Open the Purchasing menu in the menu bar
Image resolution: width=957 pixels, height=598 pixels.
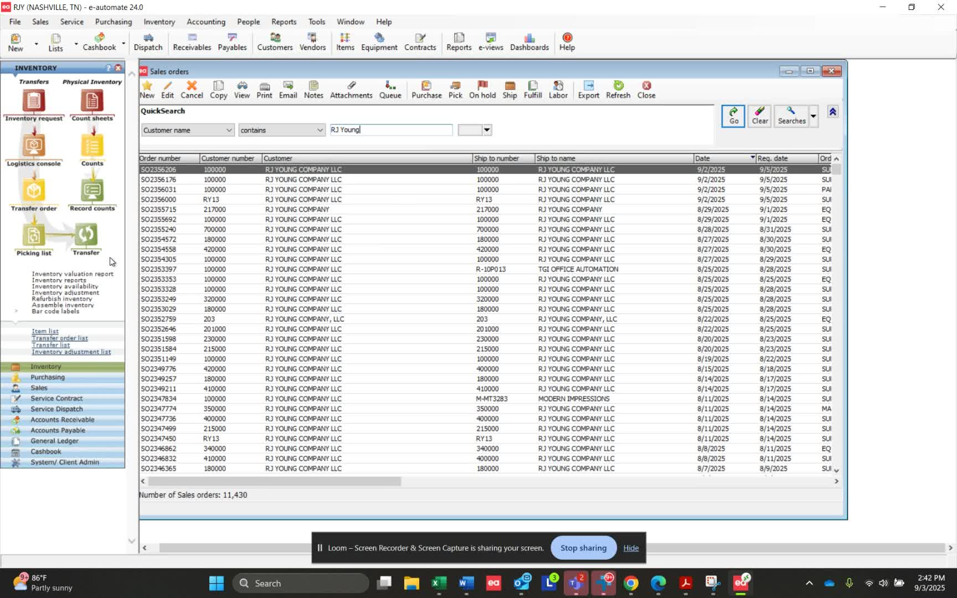point(114,22)
